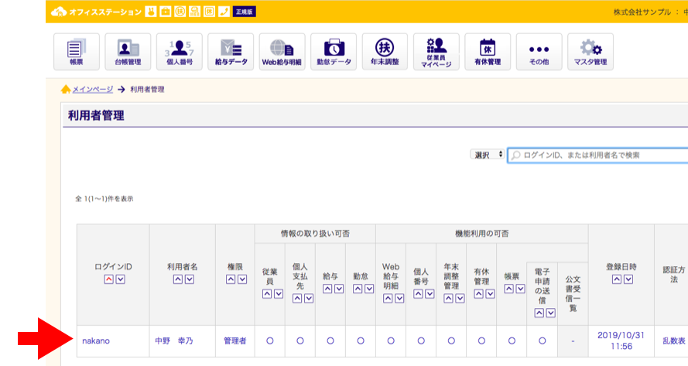Sort 権限 column descending
The image size is (688, 366).
242,279
